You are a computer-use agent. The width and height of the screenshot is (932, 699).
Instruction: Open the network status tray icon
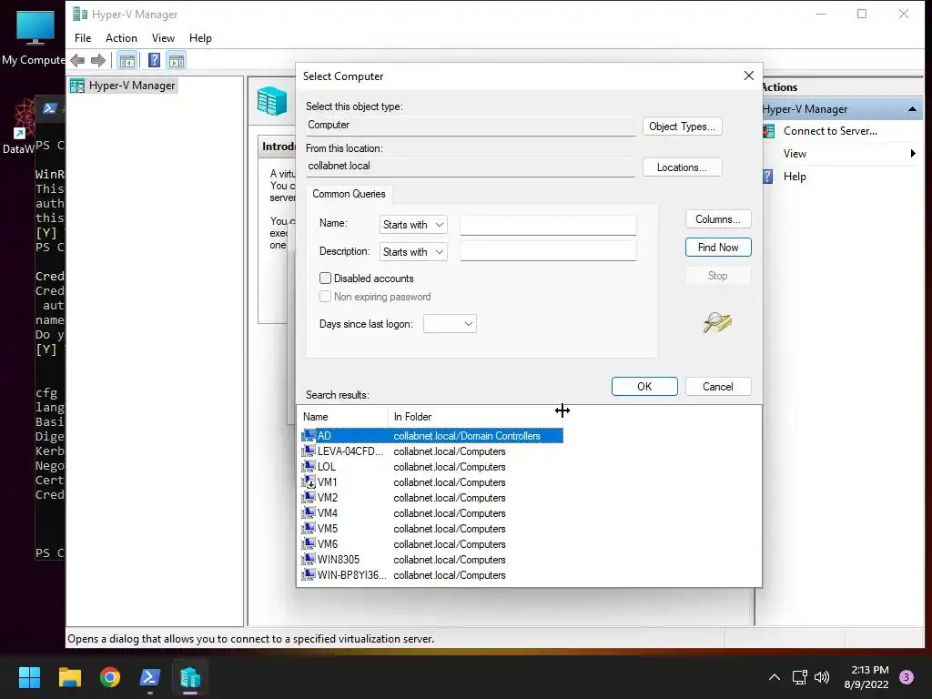[799, 677]
